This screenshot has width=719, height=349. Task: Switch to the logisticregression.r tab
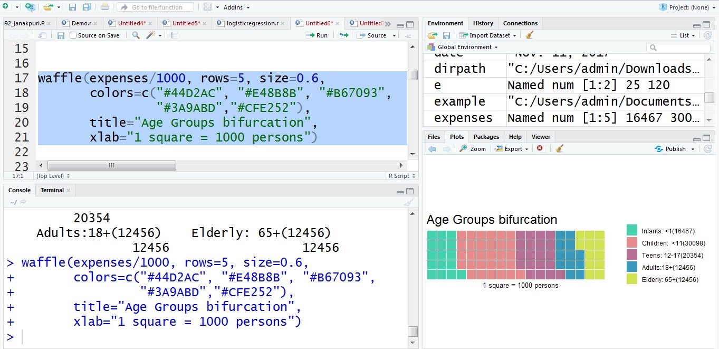click(252, 23)
